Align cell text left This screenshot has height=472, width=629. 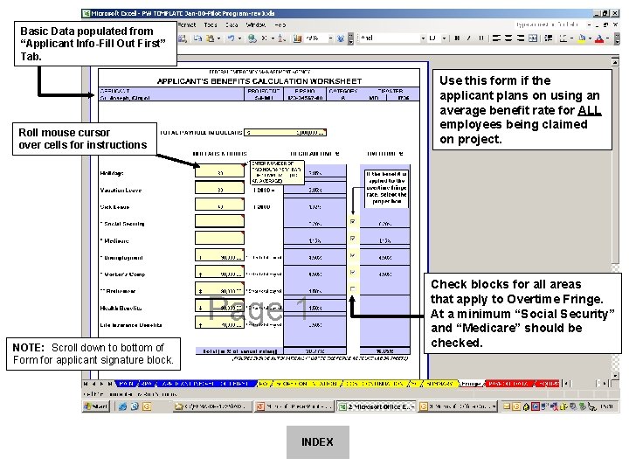(x=496, y=38)
